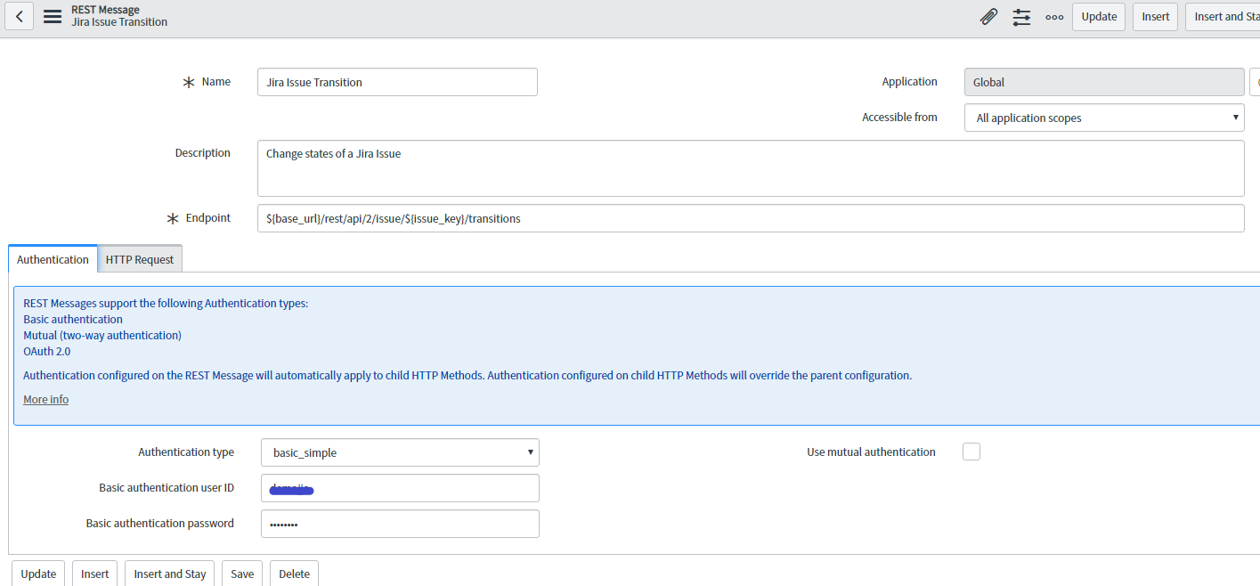Viewport: 1260px width, 586px height.
Task: Click Update button in the header
Action: (1099, 16)
